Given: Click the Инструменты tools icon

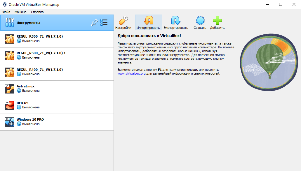Looking at the screenshot, I should point(10,23).
